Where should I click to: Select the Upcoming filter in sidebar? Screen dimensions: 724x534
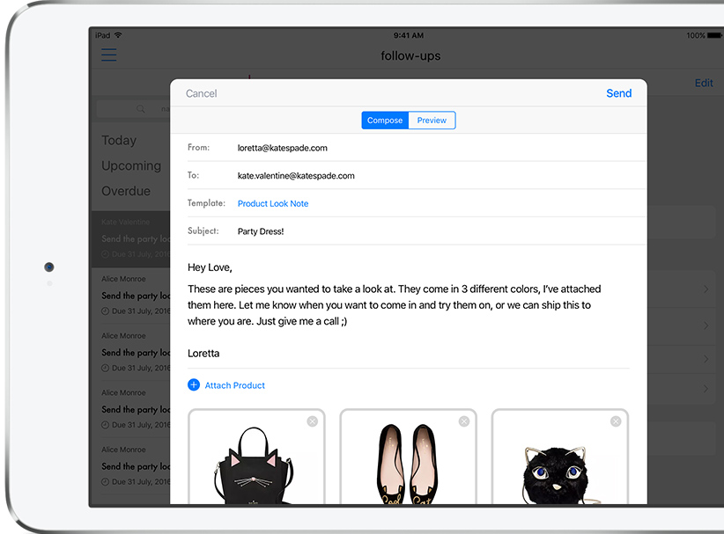click(131, 165)
